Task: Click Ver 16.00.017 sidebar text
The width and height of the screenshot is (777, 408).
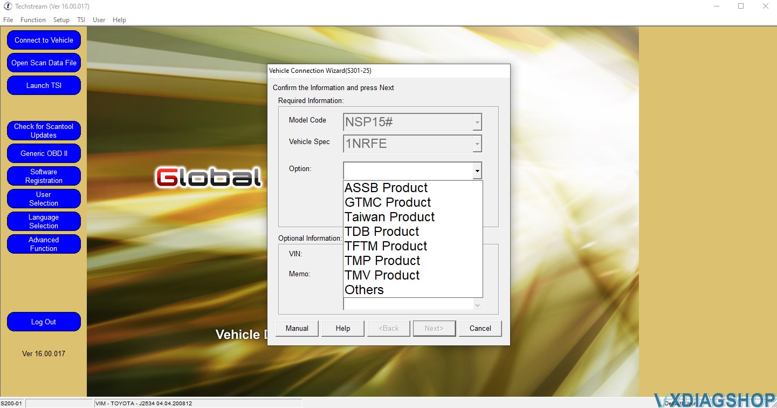Action: 44,353
